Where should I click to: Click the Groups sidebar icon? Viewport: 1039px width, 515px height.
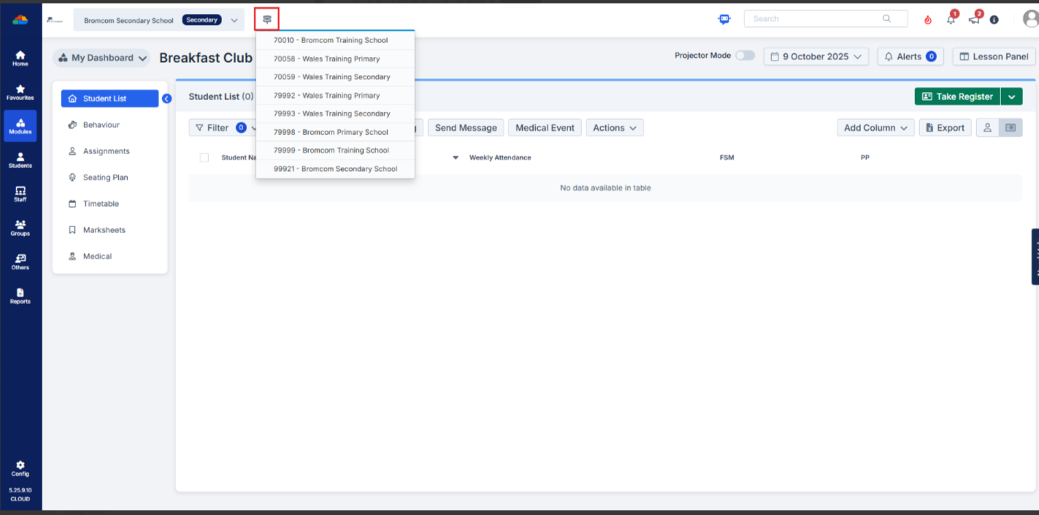(20, 228)
